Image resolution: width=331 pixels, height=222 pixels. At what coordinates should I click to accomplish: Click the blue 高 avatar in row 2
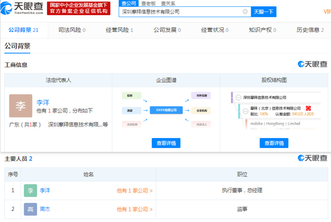tap(30, 209)
